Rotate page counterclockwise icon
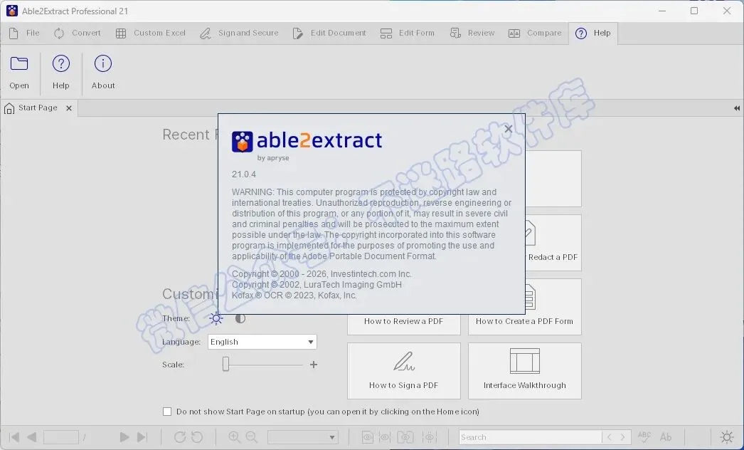 click(197, 437)
